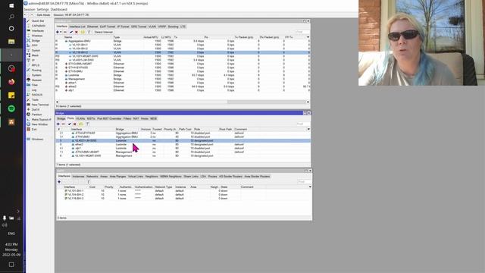This screenshot has width=485, height=273.
Task: Open the Windows Start button
Action: pyautogui.click(x=11, y=5)
